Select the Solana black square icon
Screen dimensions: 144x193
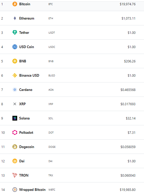15,118
